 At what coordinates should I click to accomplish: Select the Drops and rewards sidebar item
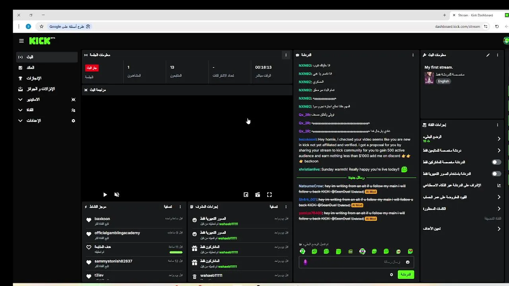[47, 89]
